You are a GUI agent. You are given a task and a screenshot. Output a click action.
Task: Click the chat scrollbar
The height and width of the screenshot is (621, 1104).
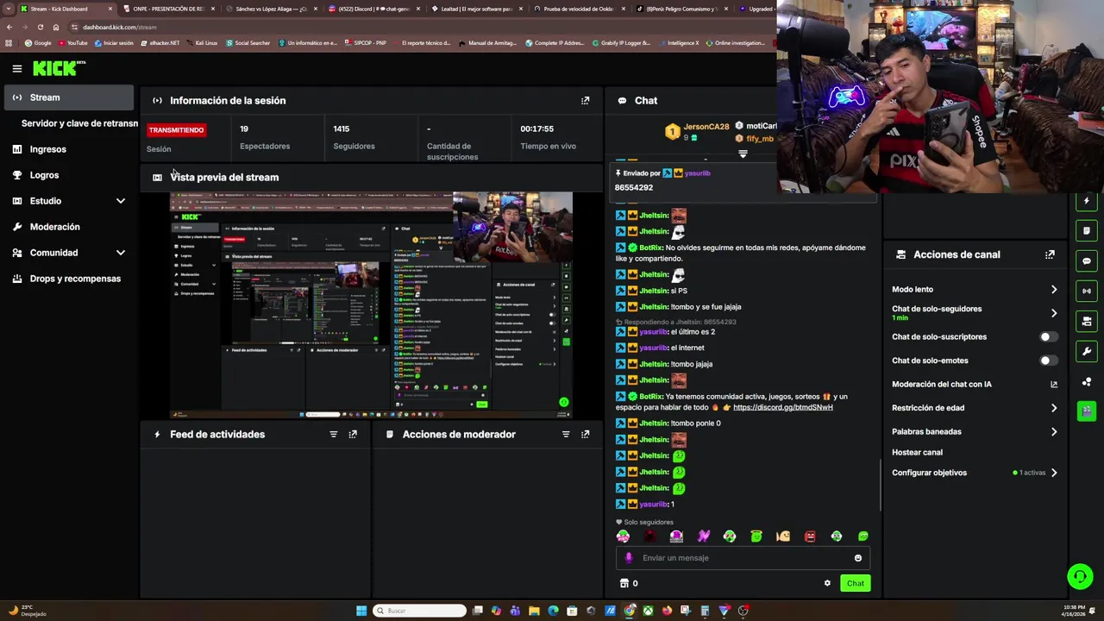880,486
